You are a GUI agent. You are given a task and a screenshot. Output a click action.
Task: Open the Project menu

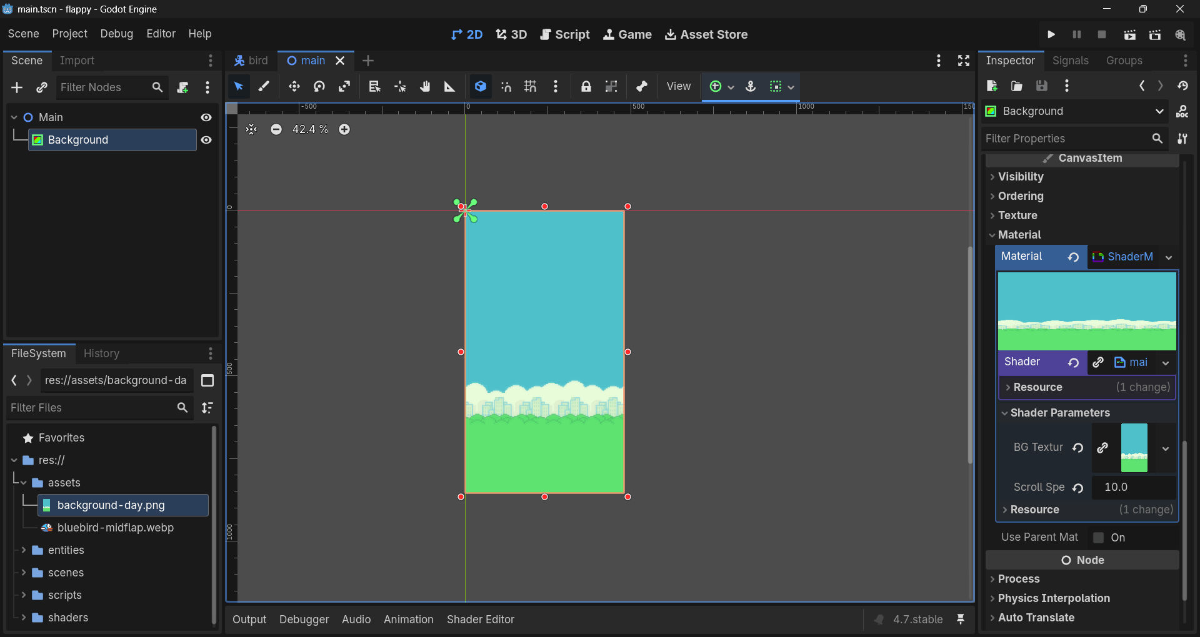click(69, 34)
